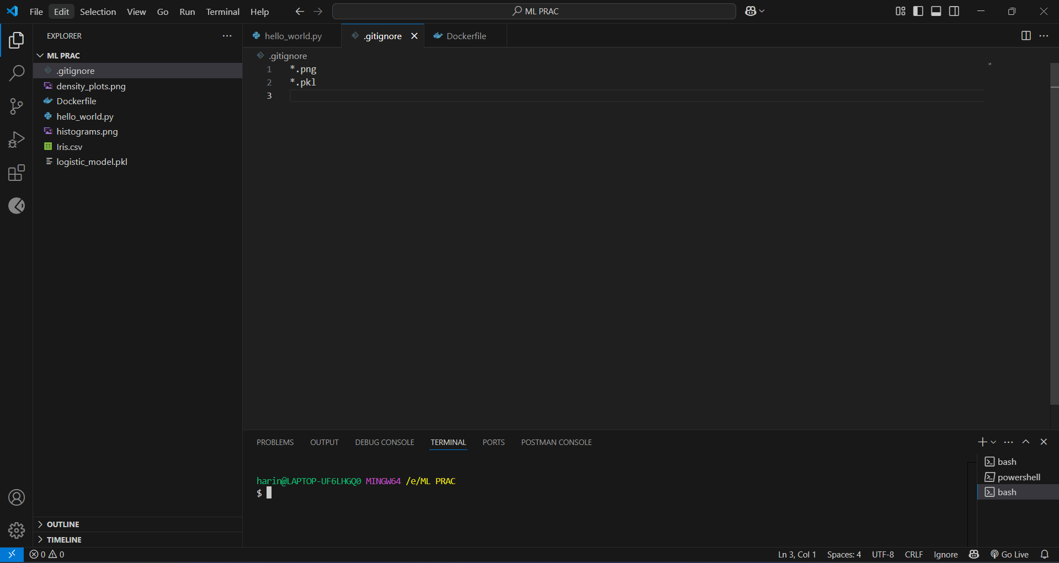1059x563 pixels.
Task: Go forward in navigation history
Action: click(x=318, y=11)
